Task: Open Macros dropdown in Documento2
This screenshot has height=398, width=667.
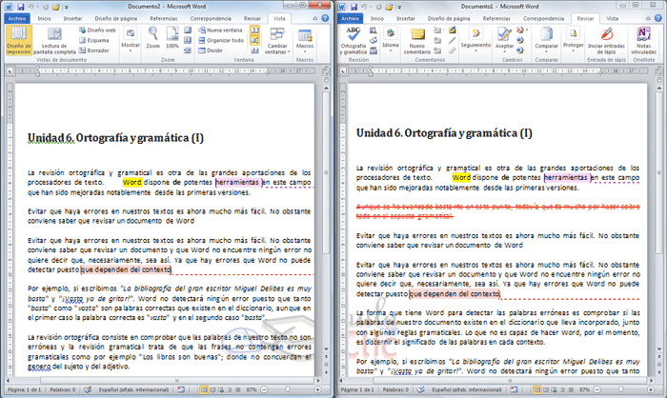Action: click(305, 40)
